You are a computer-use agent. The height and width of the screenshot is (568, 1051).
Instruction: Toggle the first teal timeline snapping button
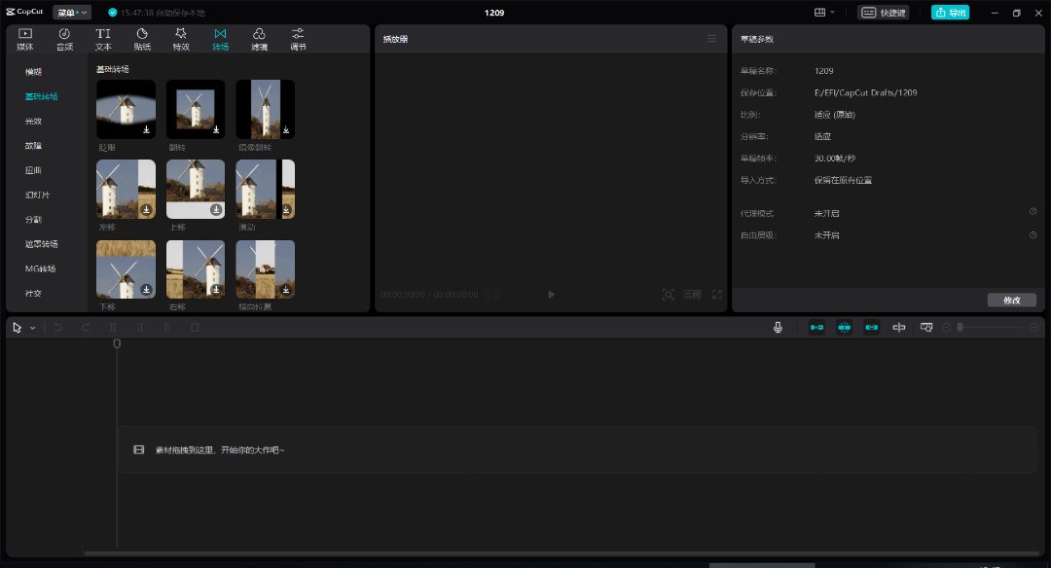click(816, 328)
